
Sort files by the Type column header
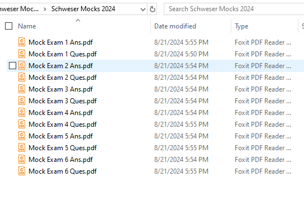tap(241, 26)
